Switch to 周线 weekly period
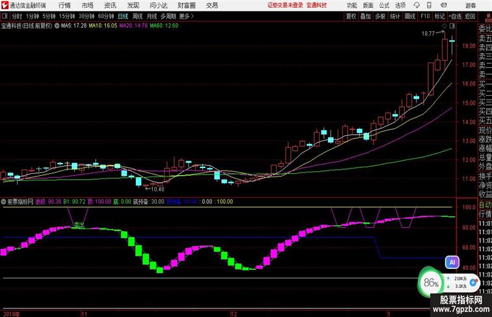The height and width of the screenshot is (317, 492). [137, 16]
